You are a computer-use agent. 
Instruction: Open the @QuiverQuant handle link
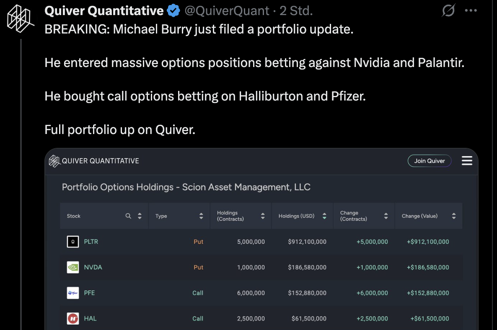point(227,10)
